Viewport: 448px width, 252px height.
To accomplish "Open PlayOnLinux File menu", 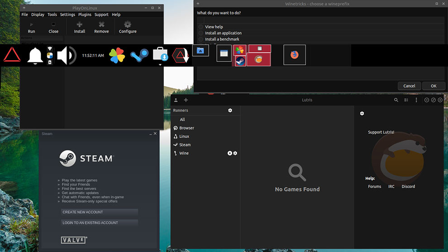I will point(24,14).
